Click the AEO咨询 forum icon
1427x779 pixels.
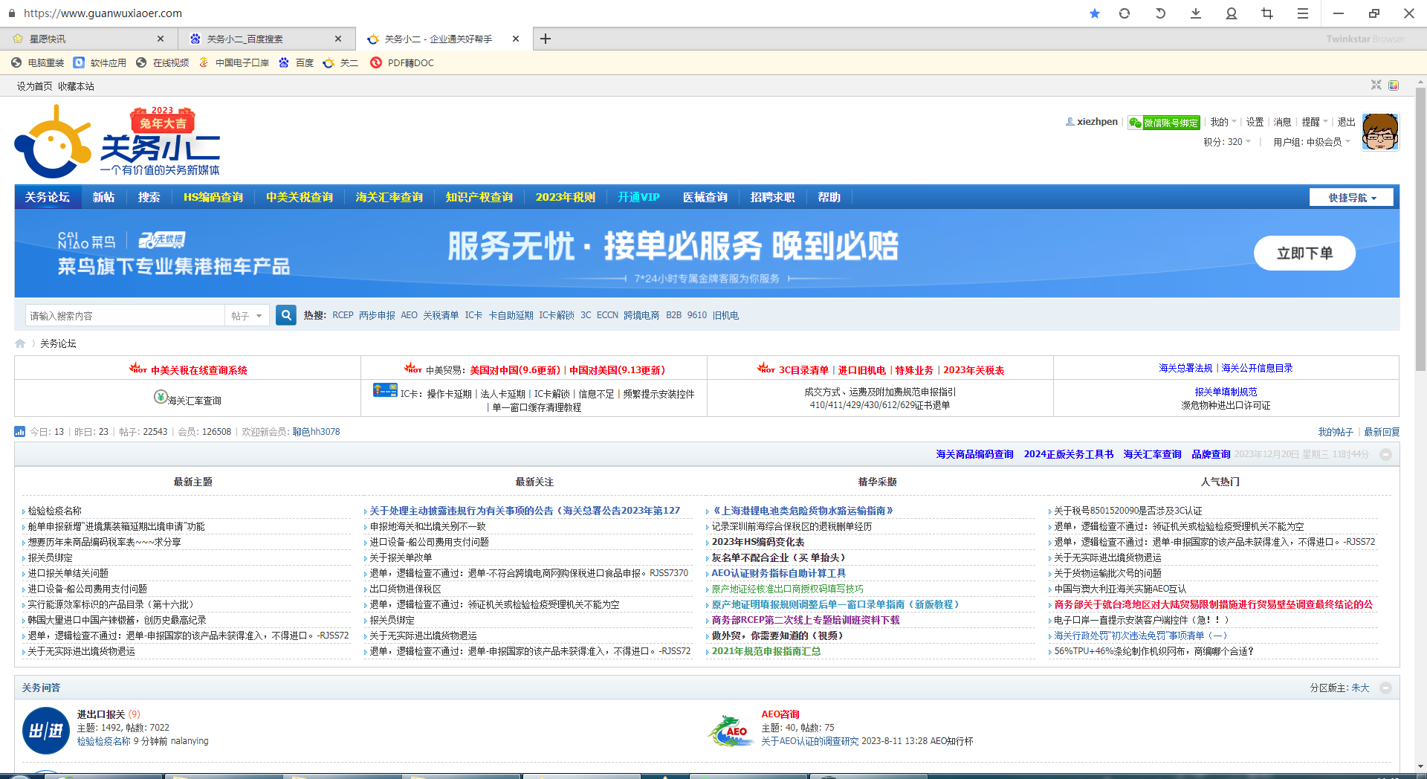coord(731,731)
